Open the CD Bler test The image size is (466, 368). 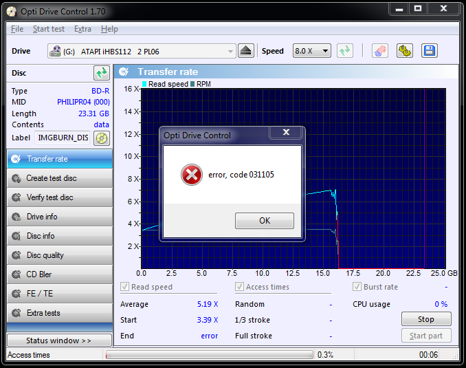[60, 274]
